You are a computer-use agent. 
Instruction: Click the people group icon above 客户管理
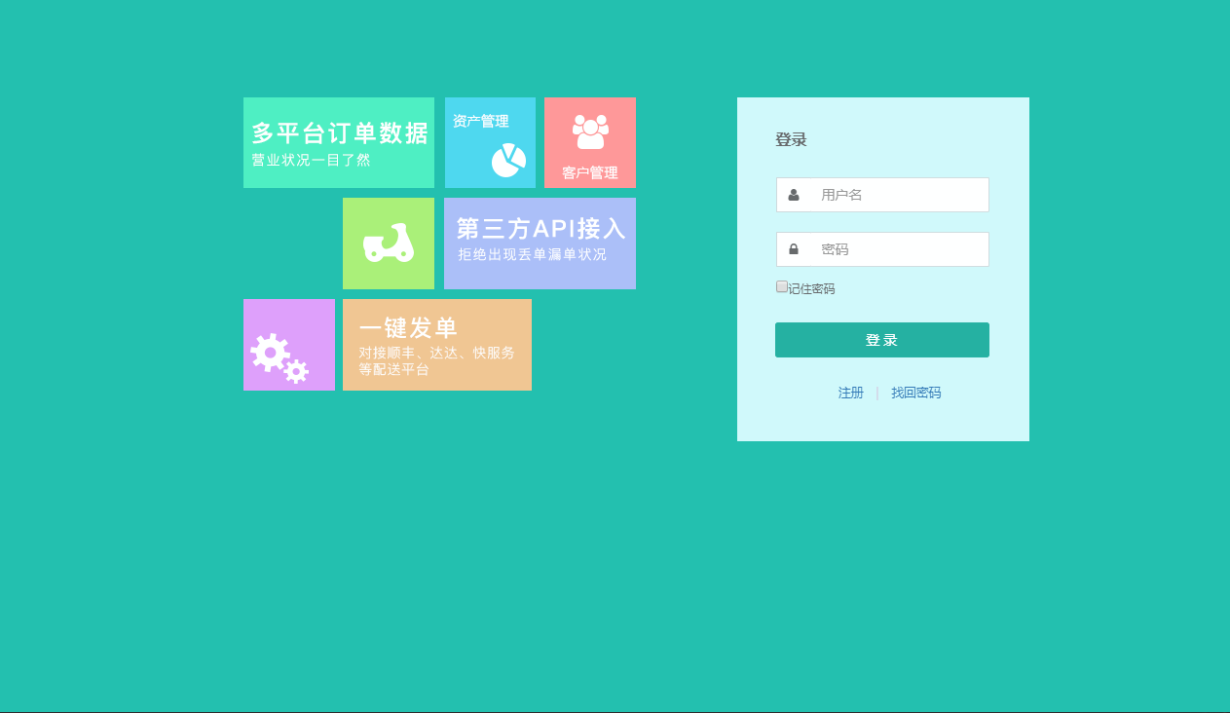590,131
